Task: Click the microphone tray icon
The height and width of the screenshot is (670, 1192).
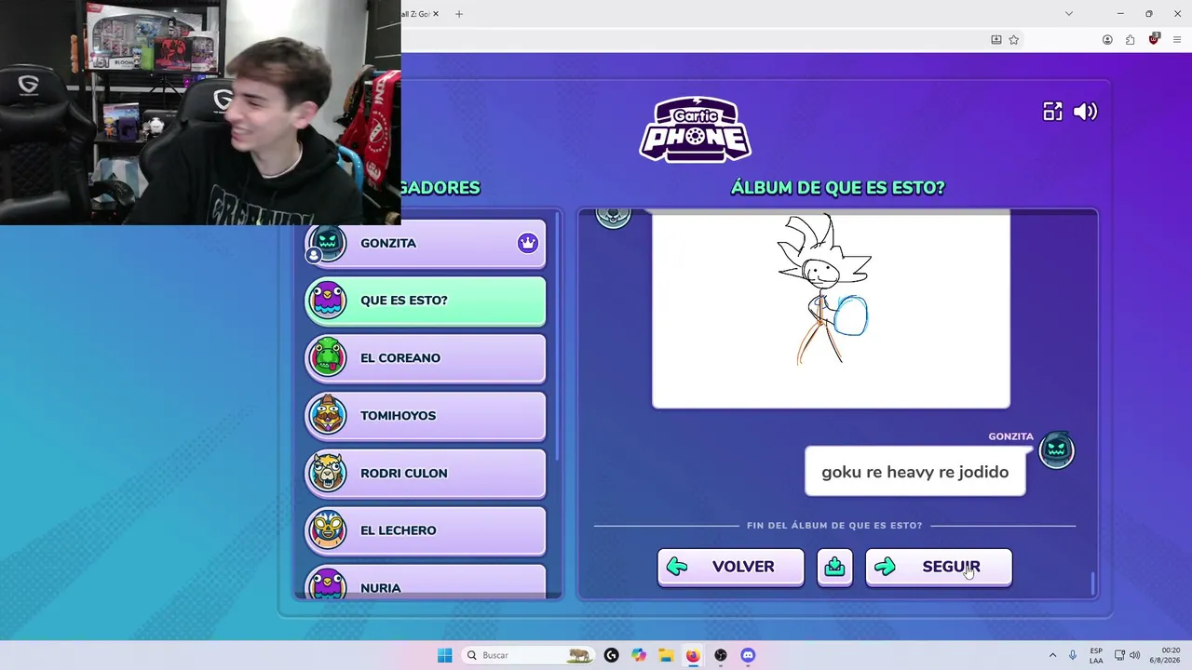Action: click(x=1073, y=655)
